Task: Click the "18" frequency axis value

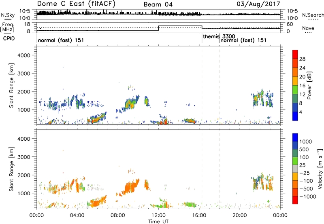Action: [27, 24]
